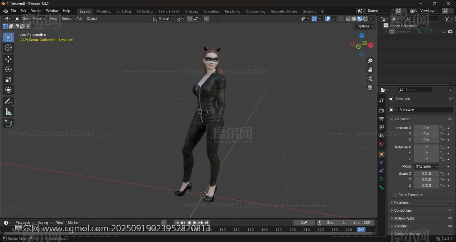Switch to the Sculpting workspace tab
The image size is (456, 242).
(124, 11)
